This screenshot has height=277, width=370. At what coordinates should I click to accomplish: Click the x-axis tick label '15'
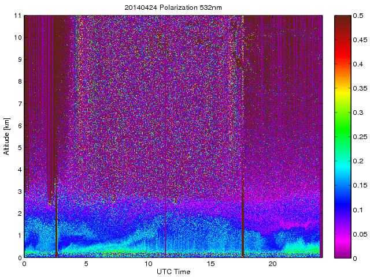210,264
